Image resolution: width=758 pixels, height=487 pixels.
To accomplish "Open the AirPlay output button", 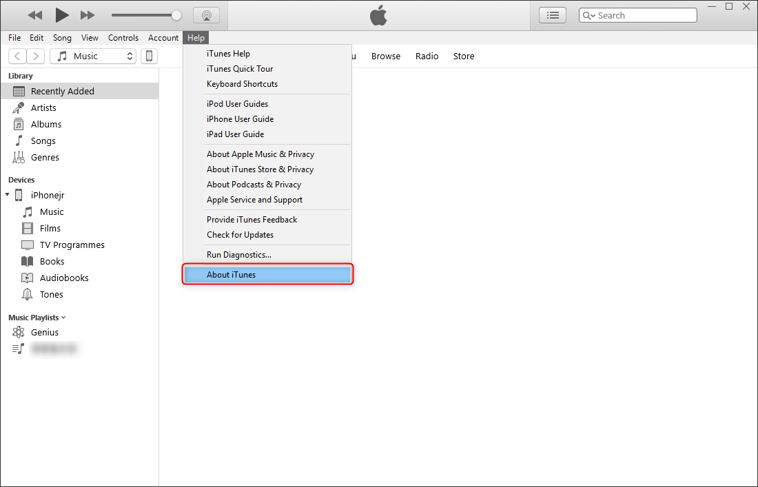I will tap(207, 15).
